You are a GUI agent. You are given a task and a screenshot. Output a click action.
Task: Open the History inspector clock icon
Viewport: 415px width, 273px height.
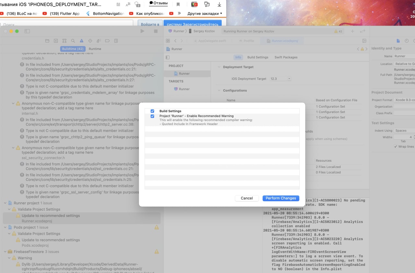[407, 41]
